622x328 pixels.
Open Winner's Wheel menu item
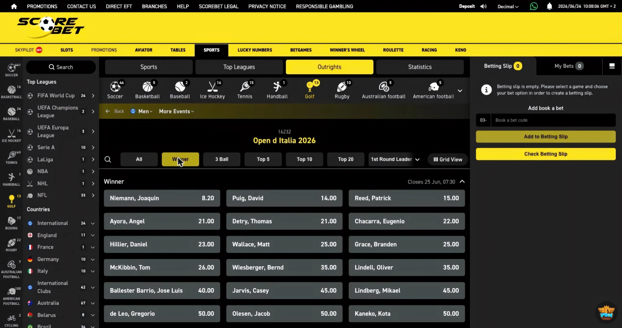(347, 50)
